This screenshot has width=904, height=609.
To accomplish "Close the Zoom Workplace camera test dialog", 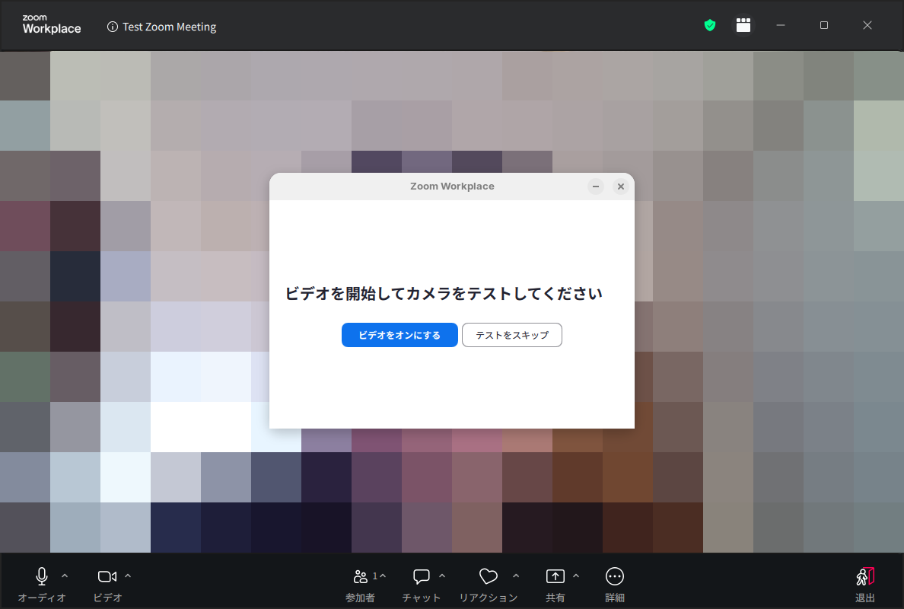I will coord(620,187).
